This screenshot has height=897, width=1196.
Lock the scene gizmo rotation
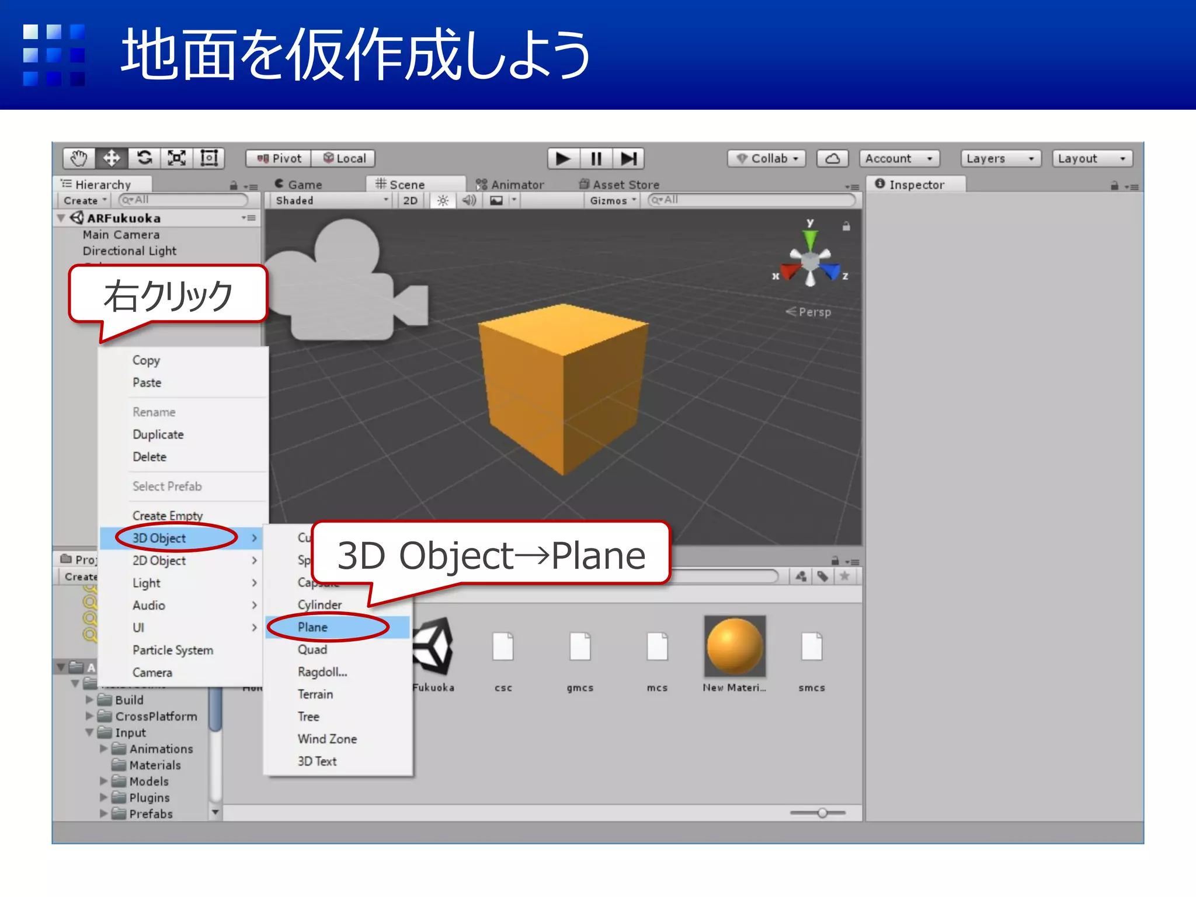pyautogui.click(x=846, y=226)
